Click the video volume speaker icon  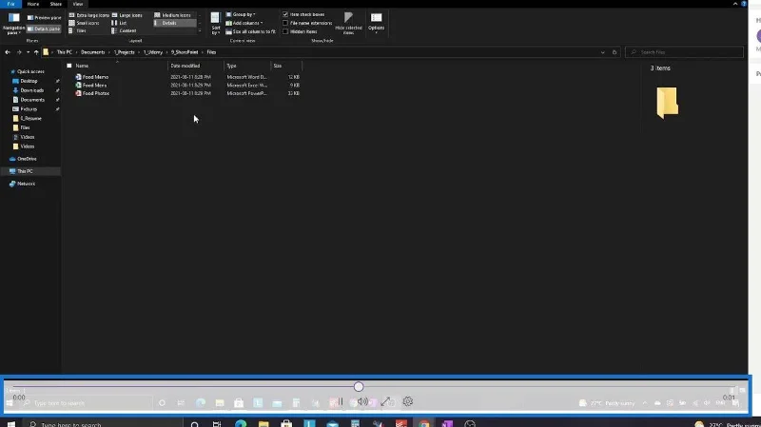click(x=362, y=401)
